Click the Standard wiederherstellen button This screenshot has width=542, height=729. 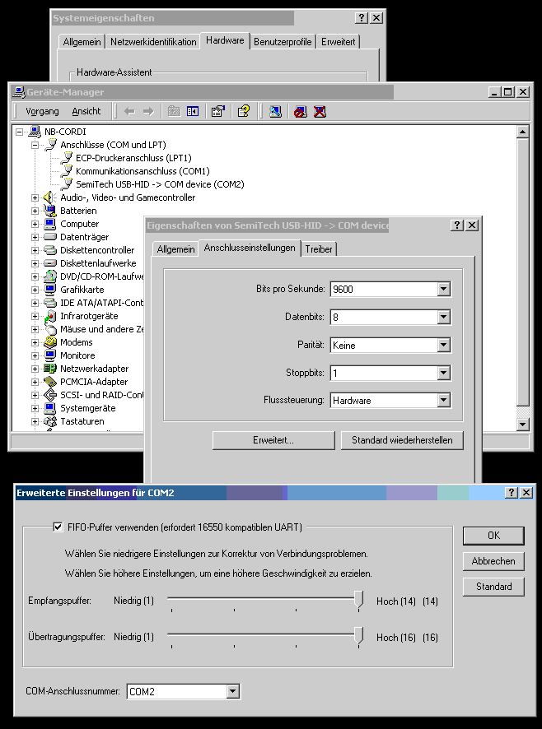click(x=402, y=440)
